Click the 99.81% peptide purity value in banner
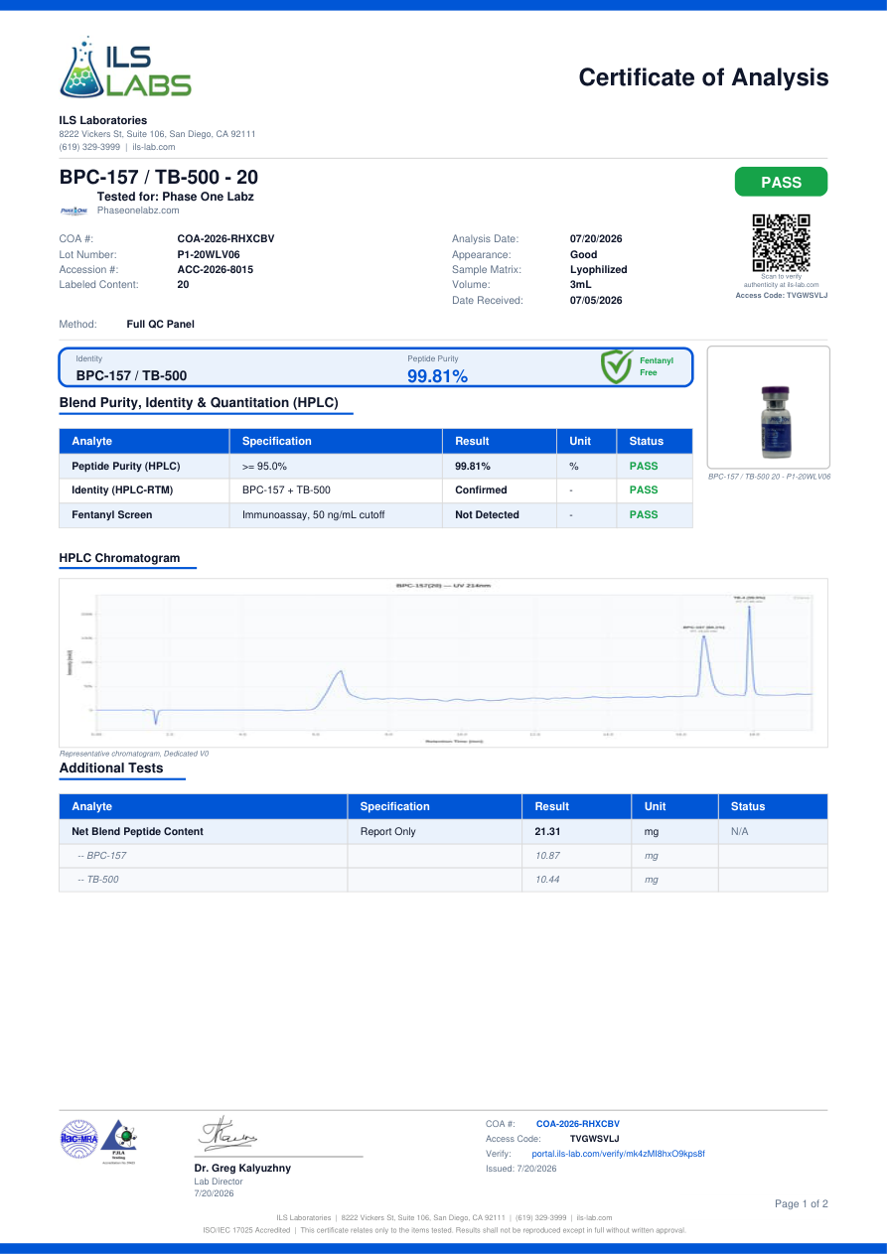Image resolution: width=887 pixels, height=1254 pixels. (x=437, y=376)
